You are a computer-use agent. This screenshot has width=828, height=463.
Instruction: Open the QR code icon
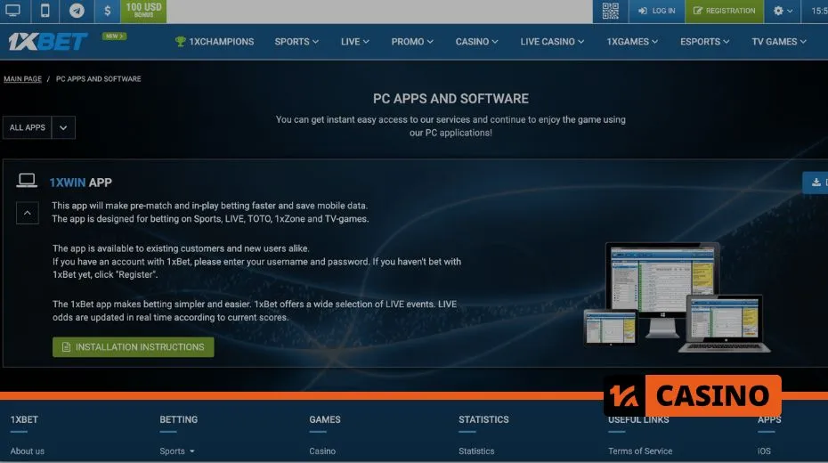click(611, 11)
